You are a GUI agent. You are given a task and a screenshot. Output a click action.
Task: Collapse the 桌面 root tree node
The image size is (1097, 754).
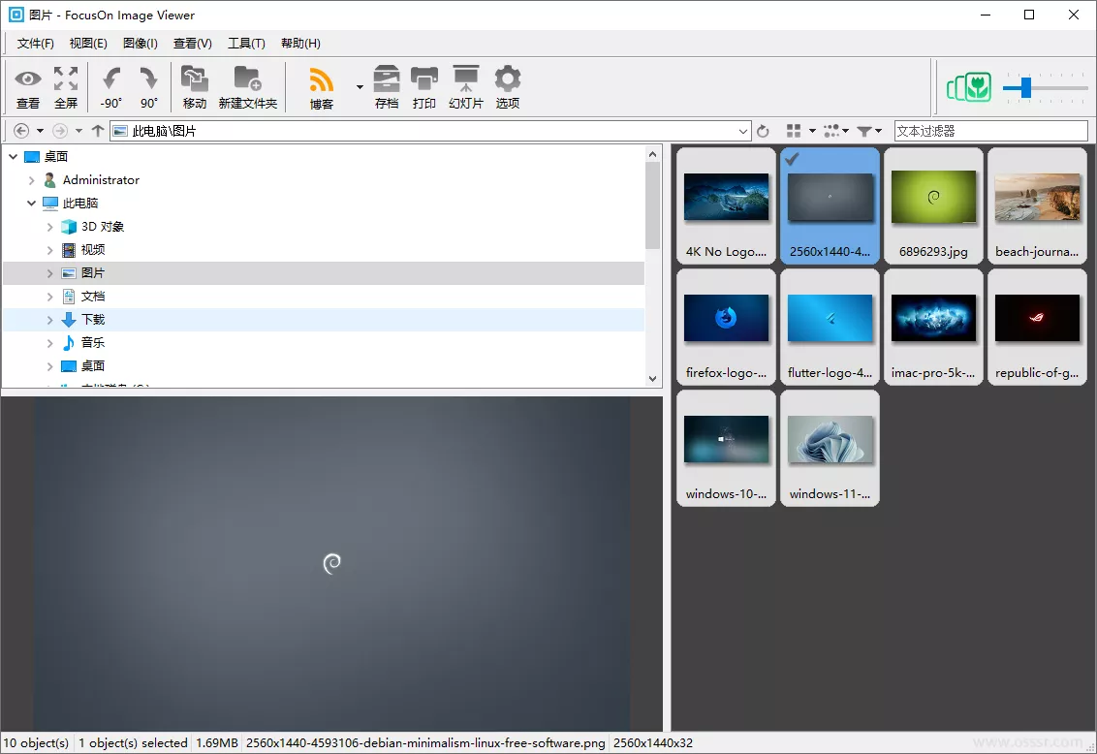[x=14, y=157]
